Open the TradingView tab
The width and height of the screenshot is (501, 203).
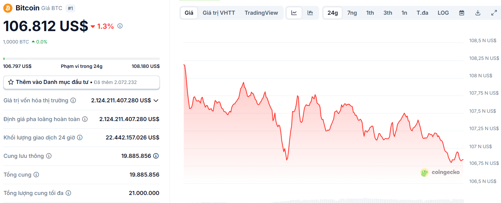261,13
